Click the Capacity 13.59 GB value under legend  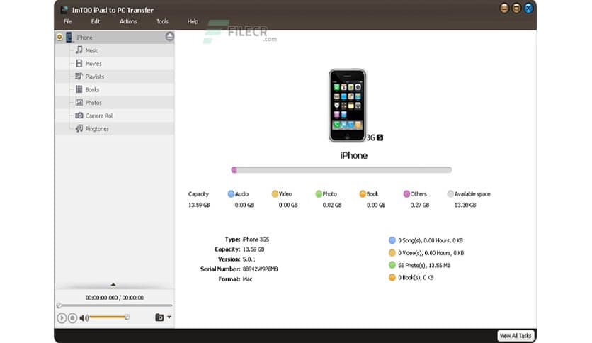pyautogui.click(x=199, y=205)
